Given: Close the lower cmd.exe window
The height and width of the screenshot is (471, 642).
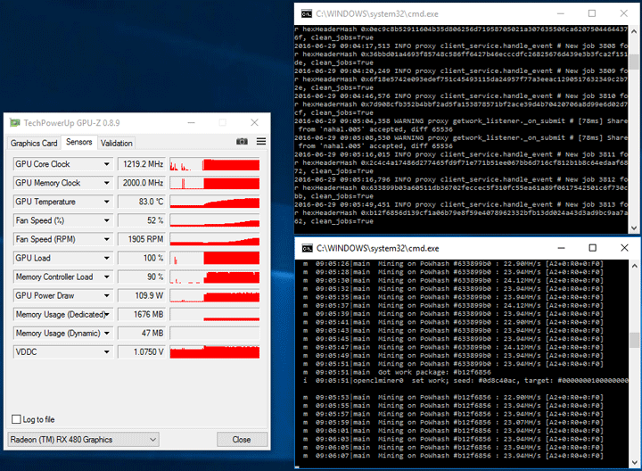Looking at the screenshot, I should 624,248.
